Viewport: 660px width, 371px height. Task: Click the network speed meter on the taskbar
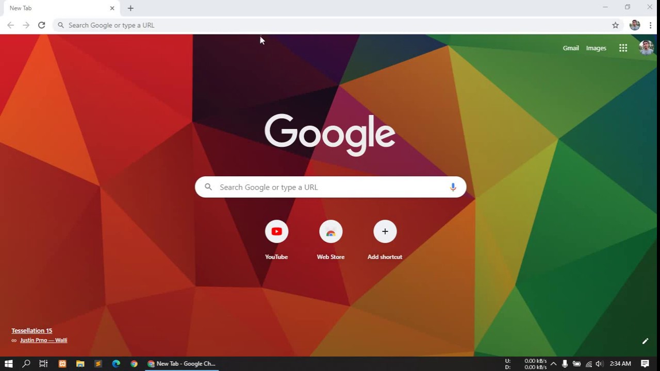[x=526, y=364]
